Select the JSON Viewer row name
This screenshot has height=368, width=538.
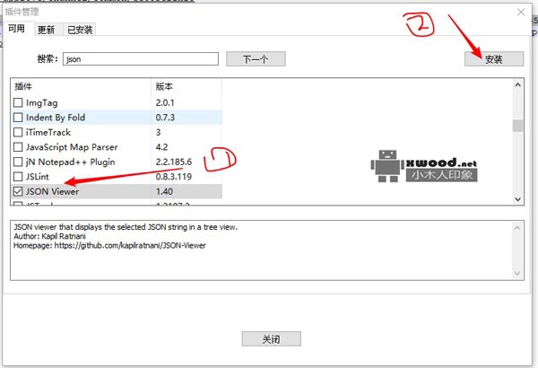[53, 191]
